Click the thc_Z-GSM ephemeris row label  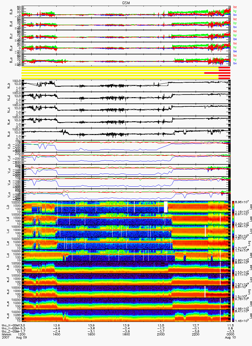point(11,332)
